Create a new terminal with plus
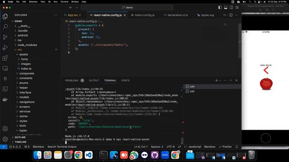 click(x=217, y=81)
